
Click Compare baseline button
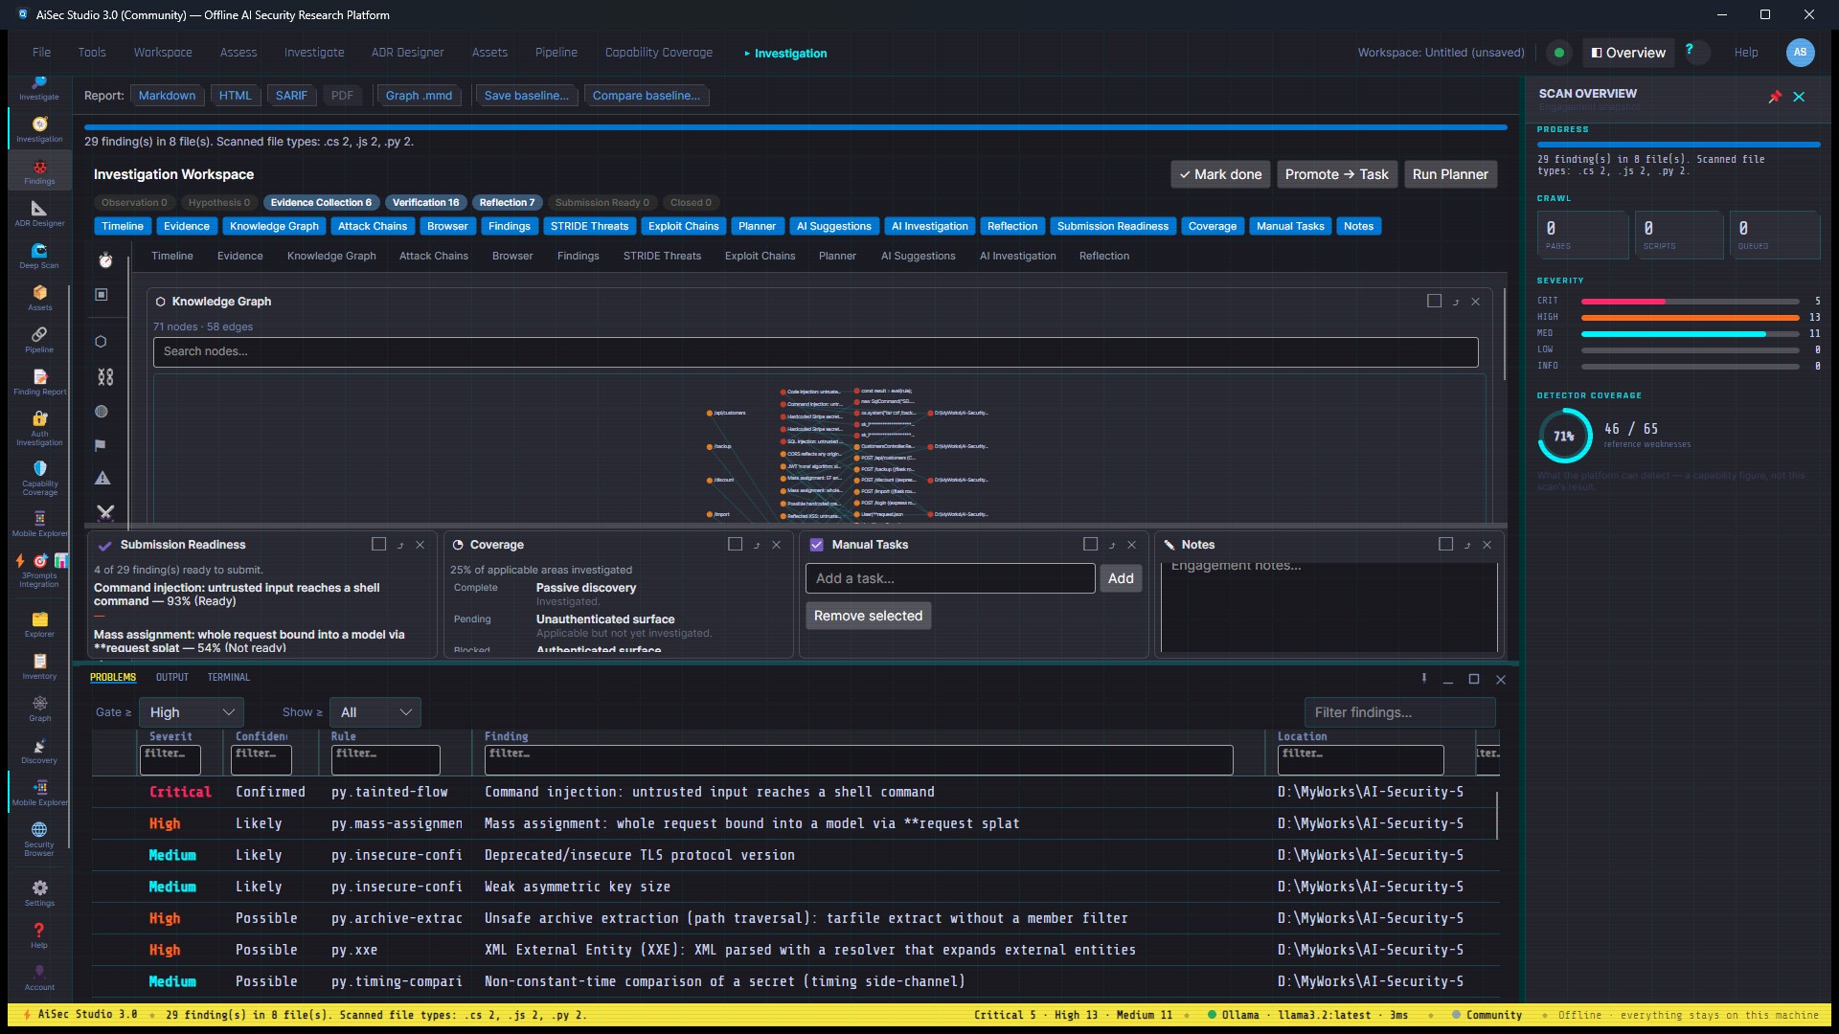click(x=646, y=96)
